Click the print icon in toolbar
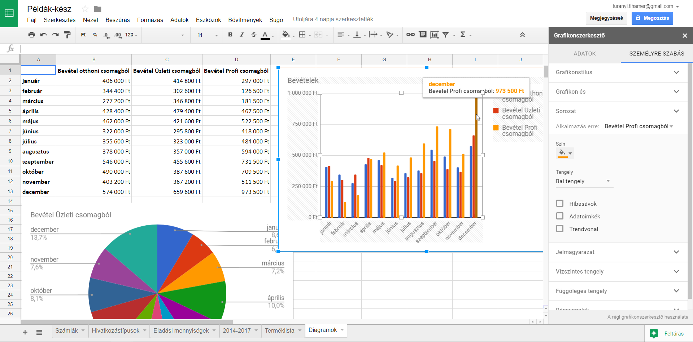The height and width of the screenshot is (342, 693). pyautogui.click(x=32, y=35)
